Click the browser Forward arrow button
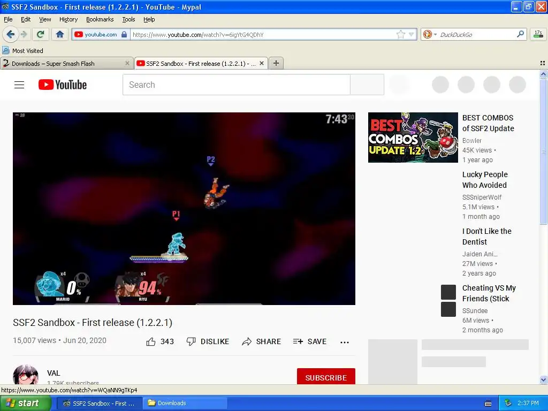 (24, 34)
